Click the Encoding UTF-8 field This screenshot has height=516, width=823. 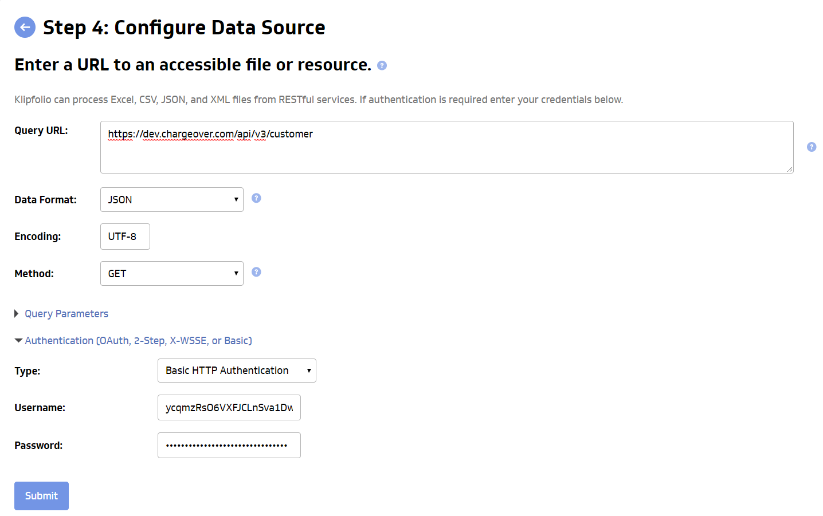click(125, 237)
